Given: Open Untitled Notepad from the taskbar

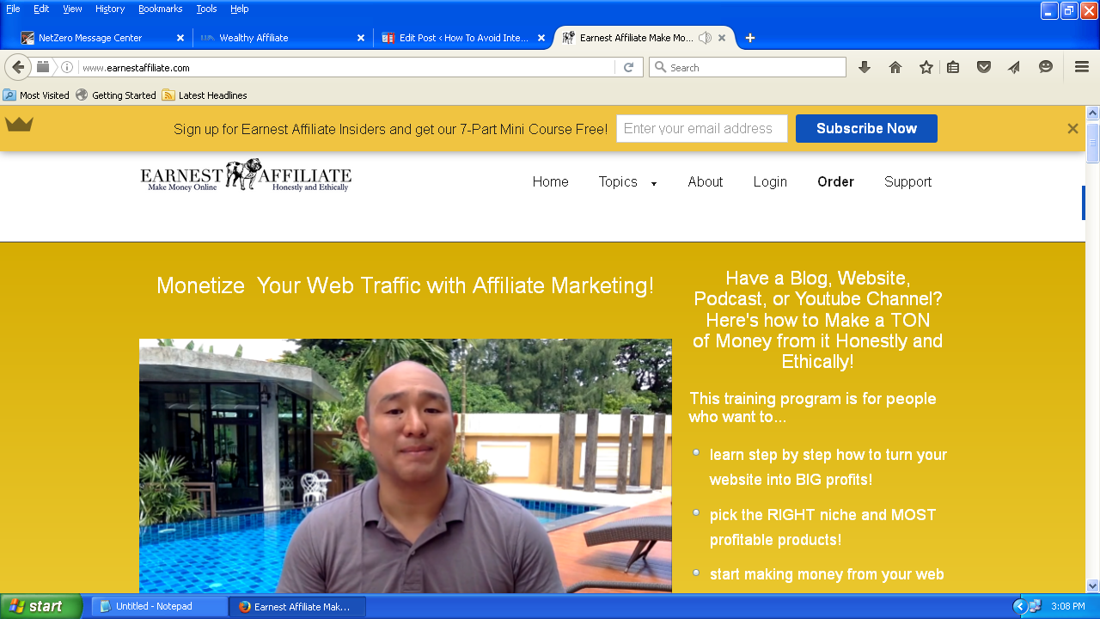Looking at the screenshot, I should tap(159, 606).
